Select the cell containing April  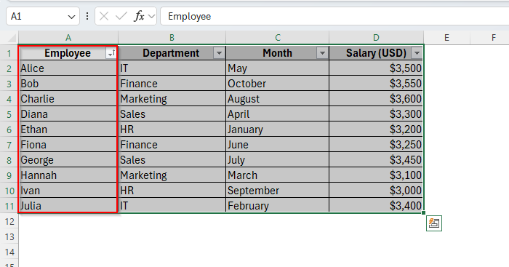click(x=278, y=114)
